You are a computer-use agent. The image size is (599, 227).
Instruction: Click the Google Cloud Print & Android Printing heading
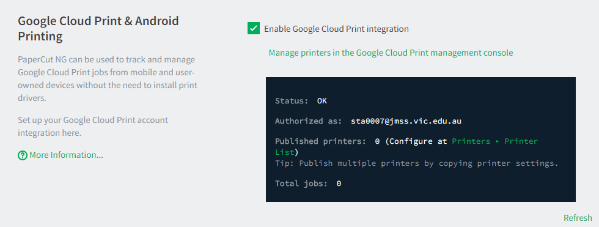coord(98,29)
